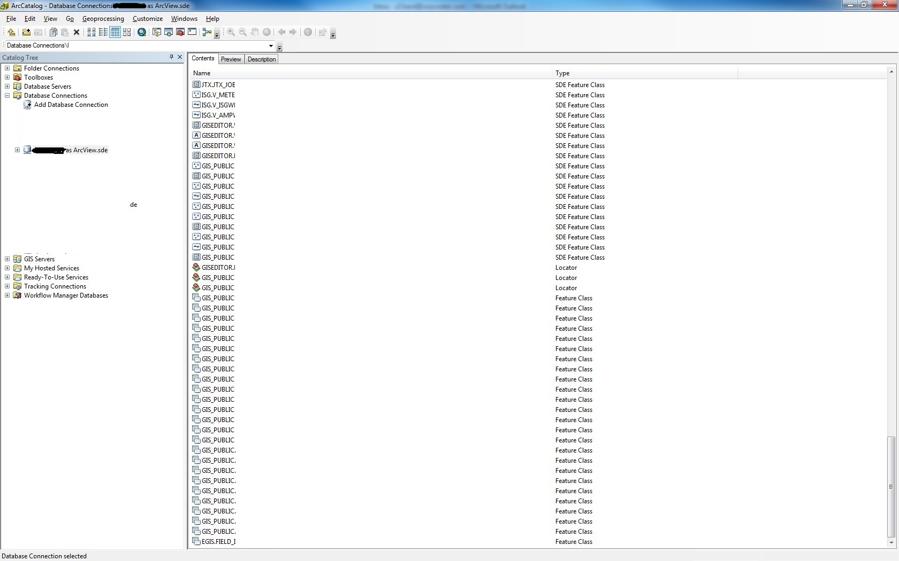
Task: Click the Delete X toolbar icon
Action: tap(77, 33)
